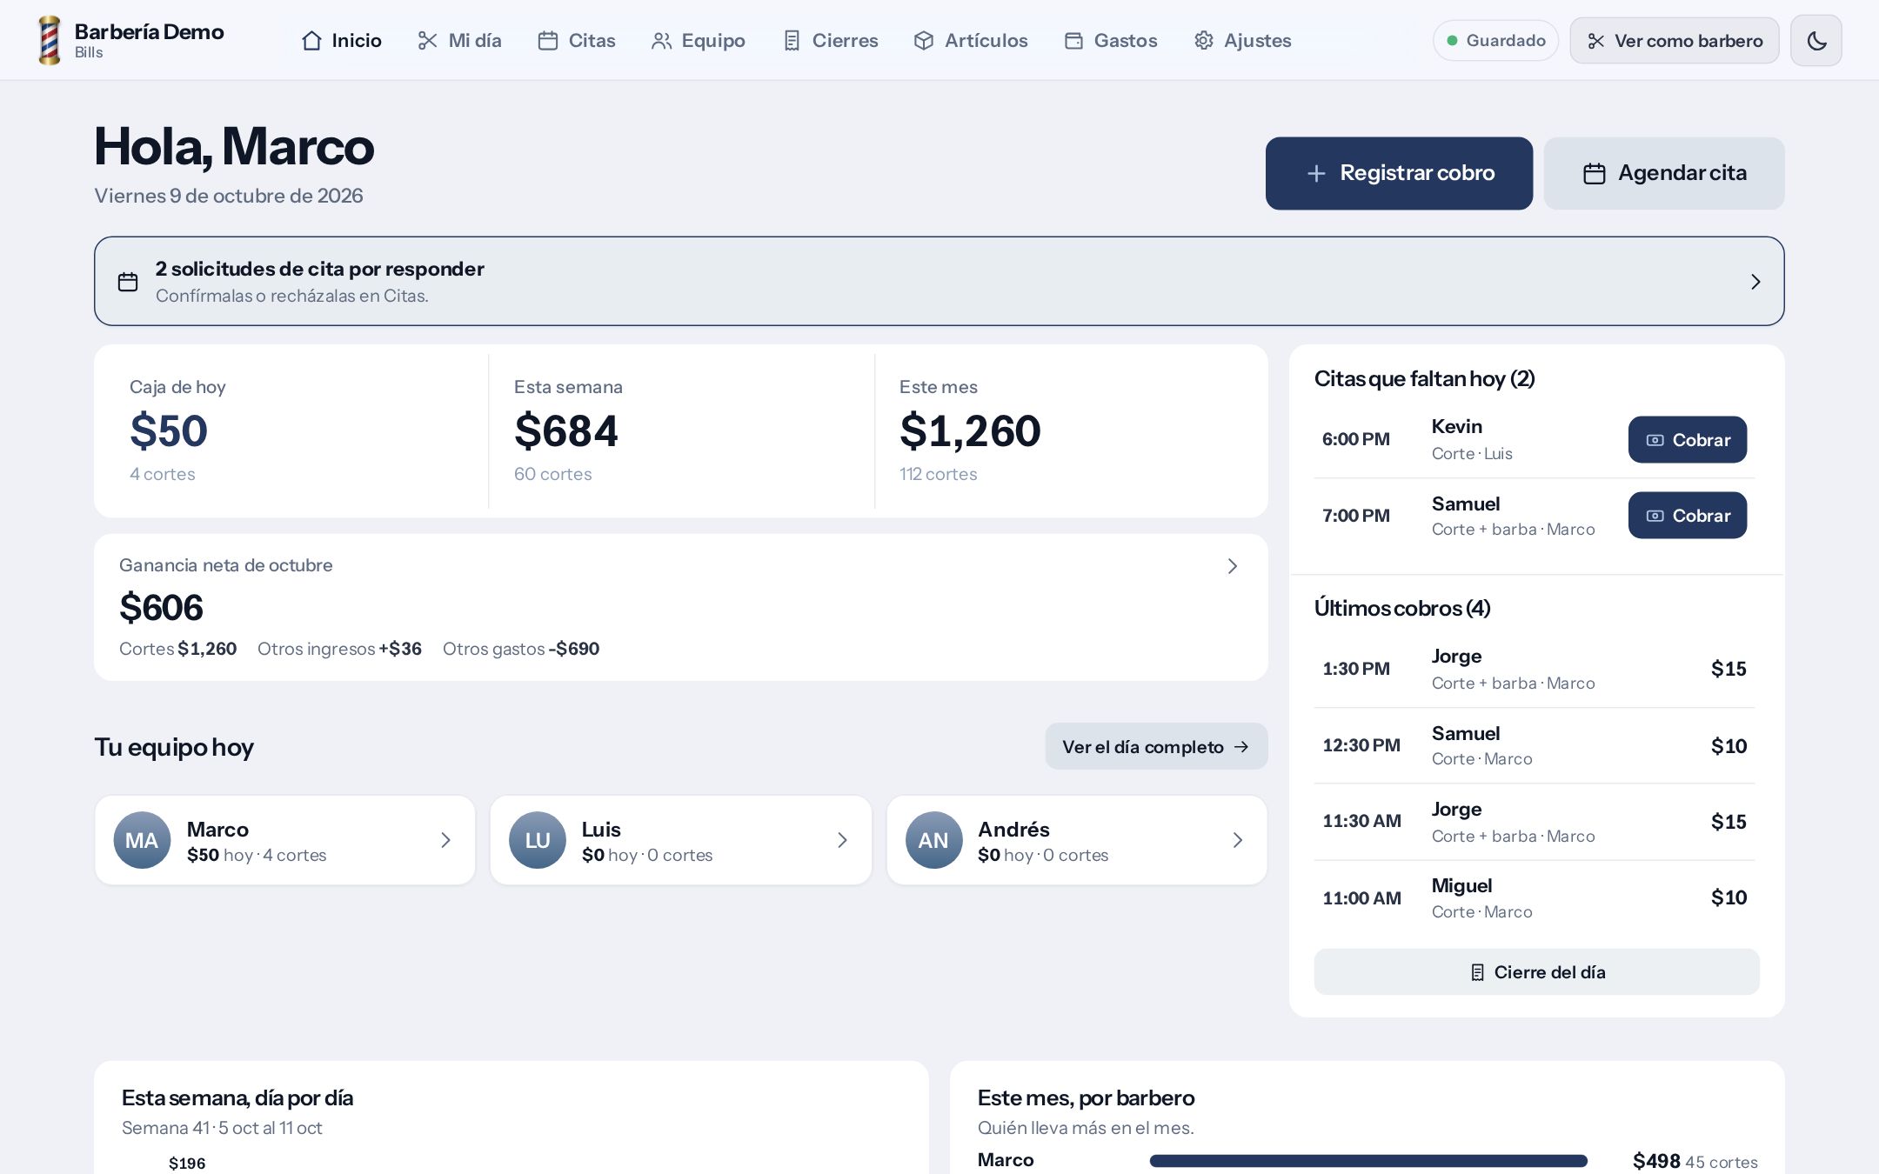
Task: Click Marco's monthly progress bar
Action: point(1368,1161)
